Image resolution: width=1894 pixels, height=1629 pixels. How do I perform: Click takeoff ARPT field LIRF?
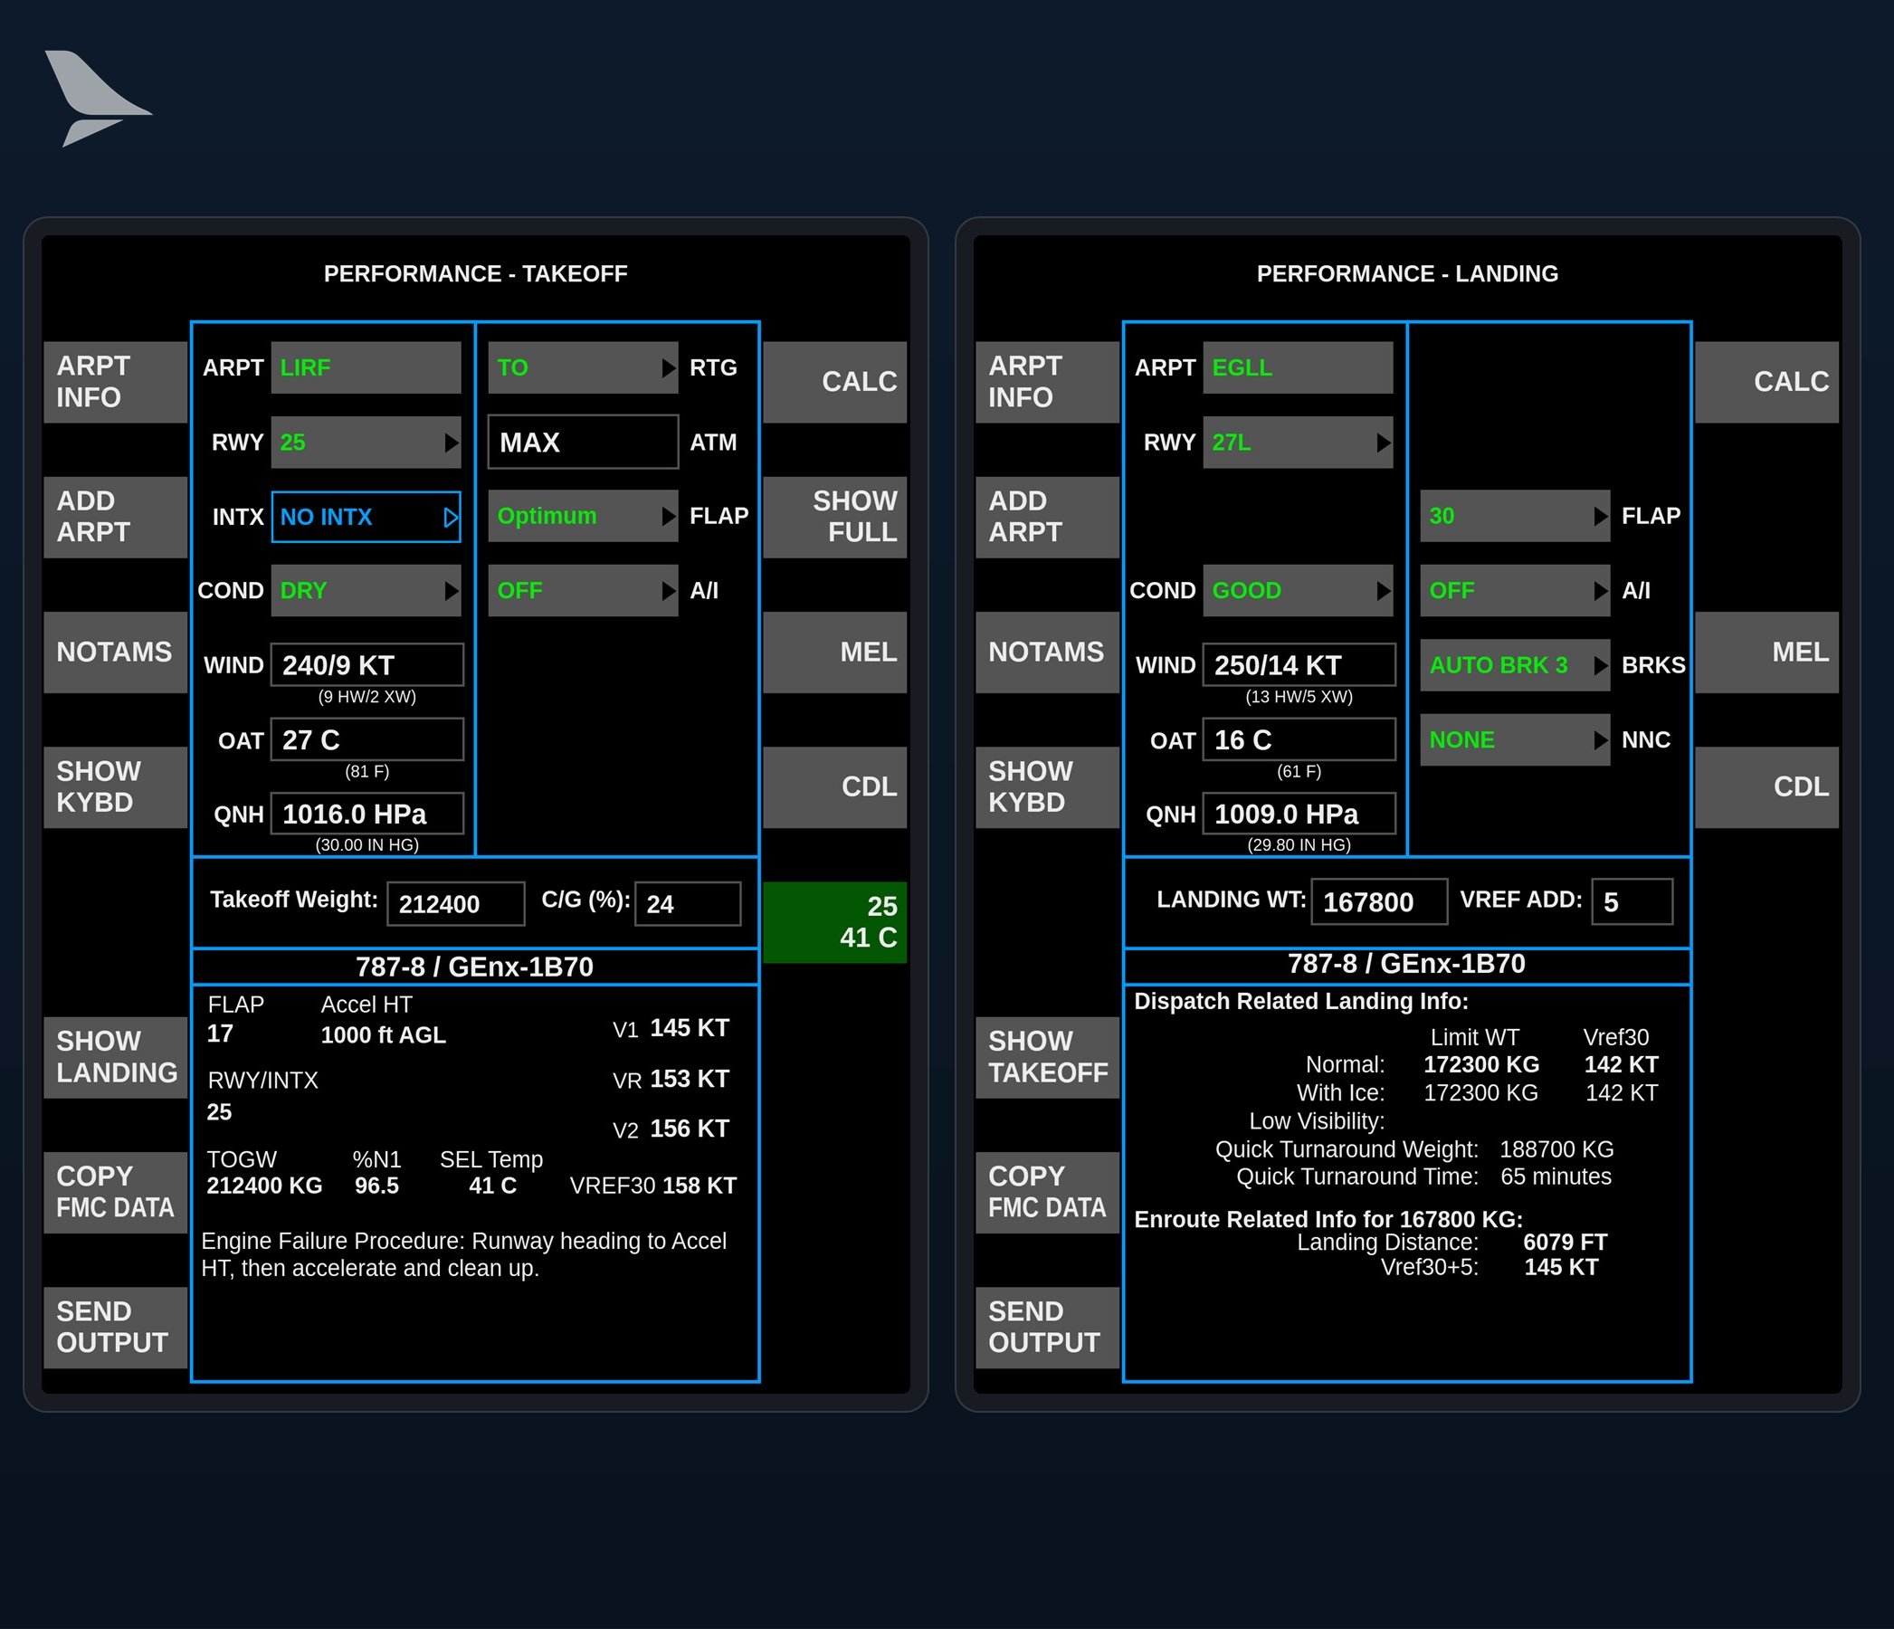pos(366,367)
